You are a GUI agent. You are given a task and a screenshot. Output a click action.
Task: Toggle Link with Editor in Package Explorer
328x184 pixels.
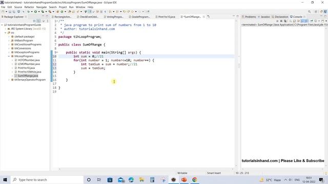tap(39, 21)
